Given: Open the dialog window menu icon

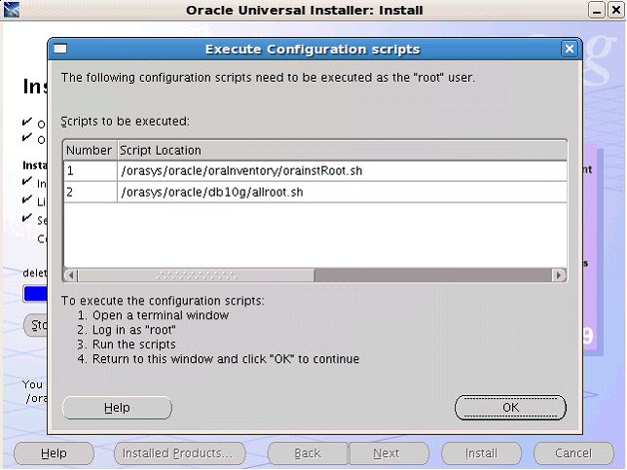Looking at the screenshot, I should (x=60, y=49).
